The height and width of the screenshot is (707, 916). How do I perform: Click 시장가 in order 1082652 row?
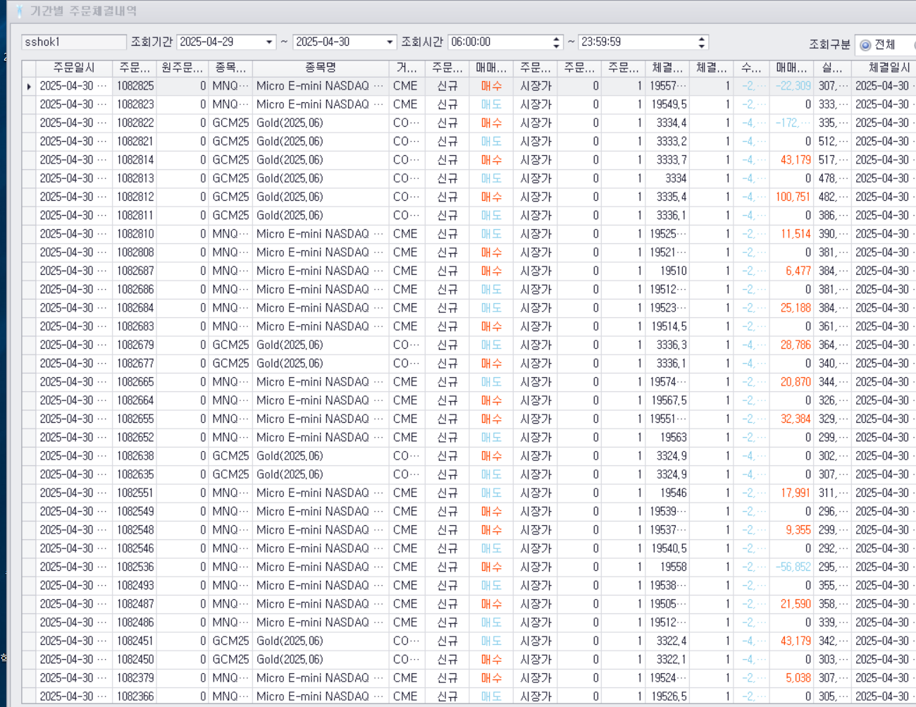(x=536, y=438)
